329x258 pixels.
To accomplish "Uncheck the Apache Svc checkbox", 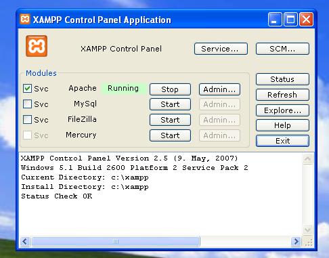I will pos(27,89).
